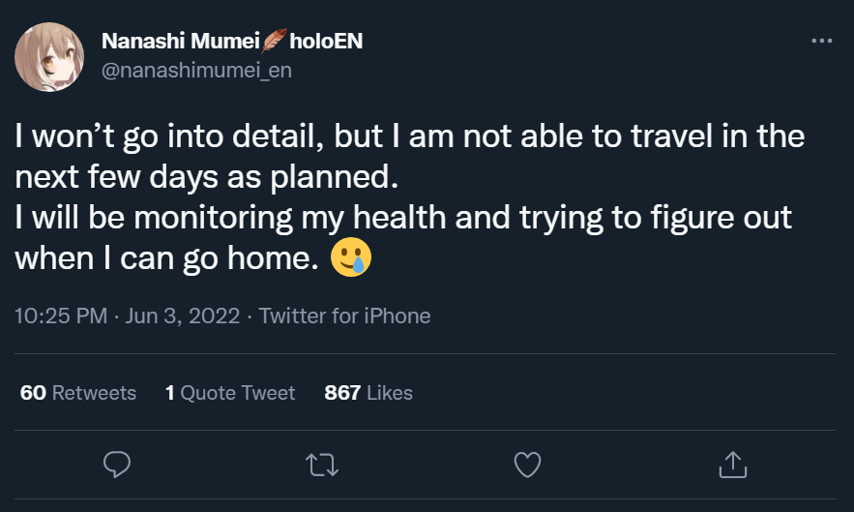854x512 pixels.
Task: Click the "when I can go home" text line
Action: [x=166, y=258]
